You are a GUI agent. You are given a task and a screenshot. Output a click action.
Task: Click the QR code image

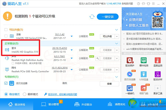[157, 22]
